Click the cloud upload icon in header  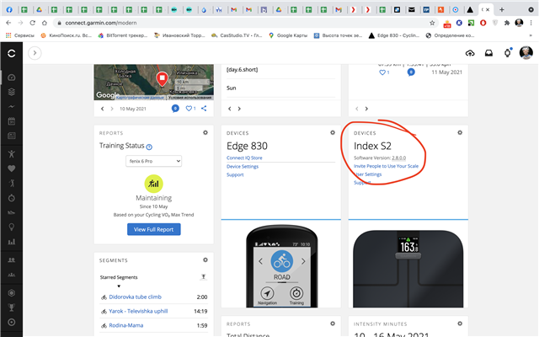(x=470, y=53)
